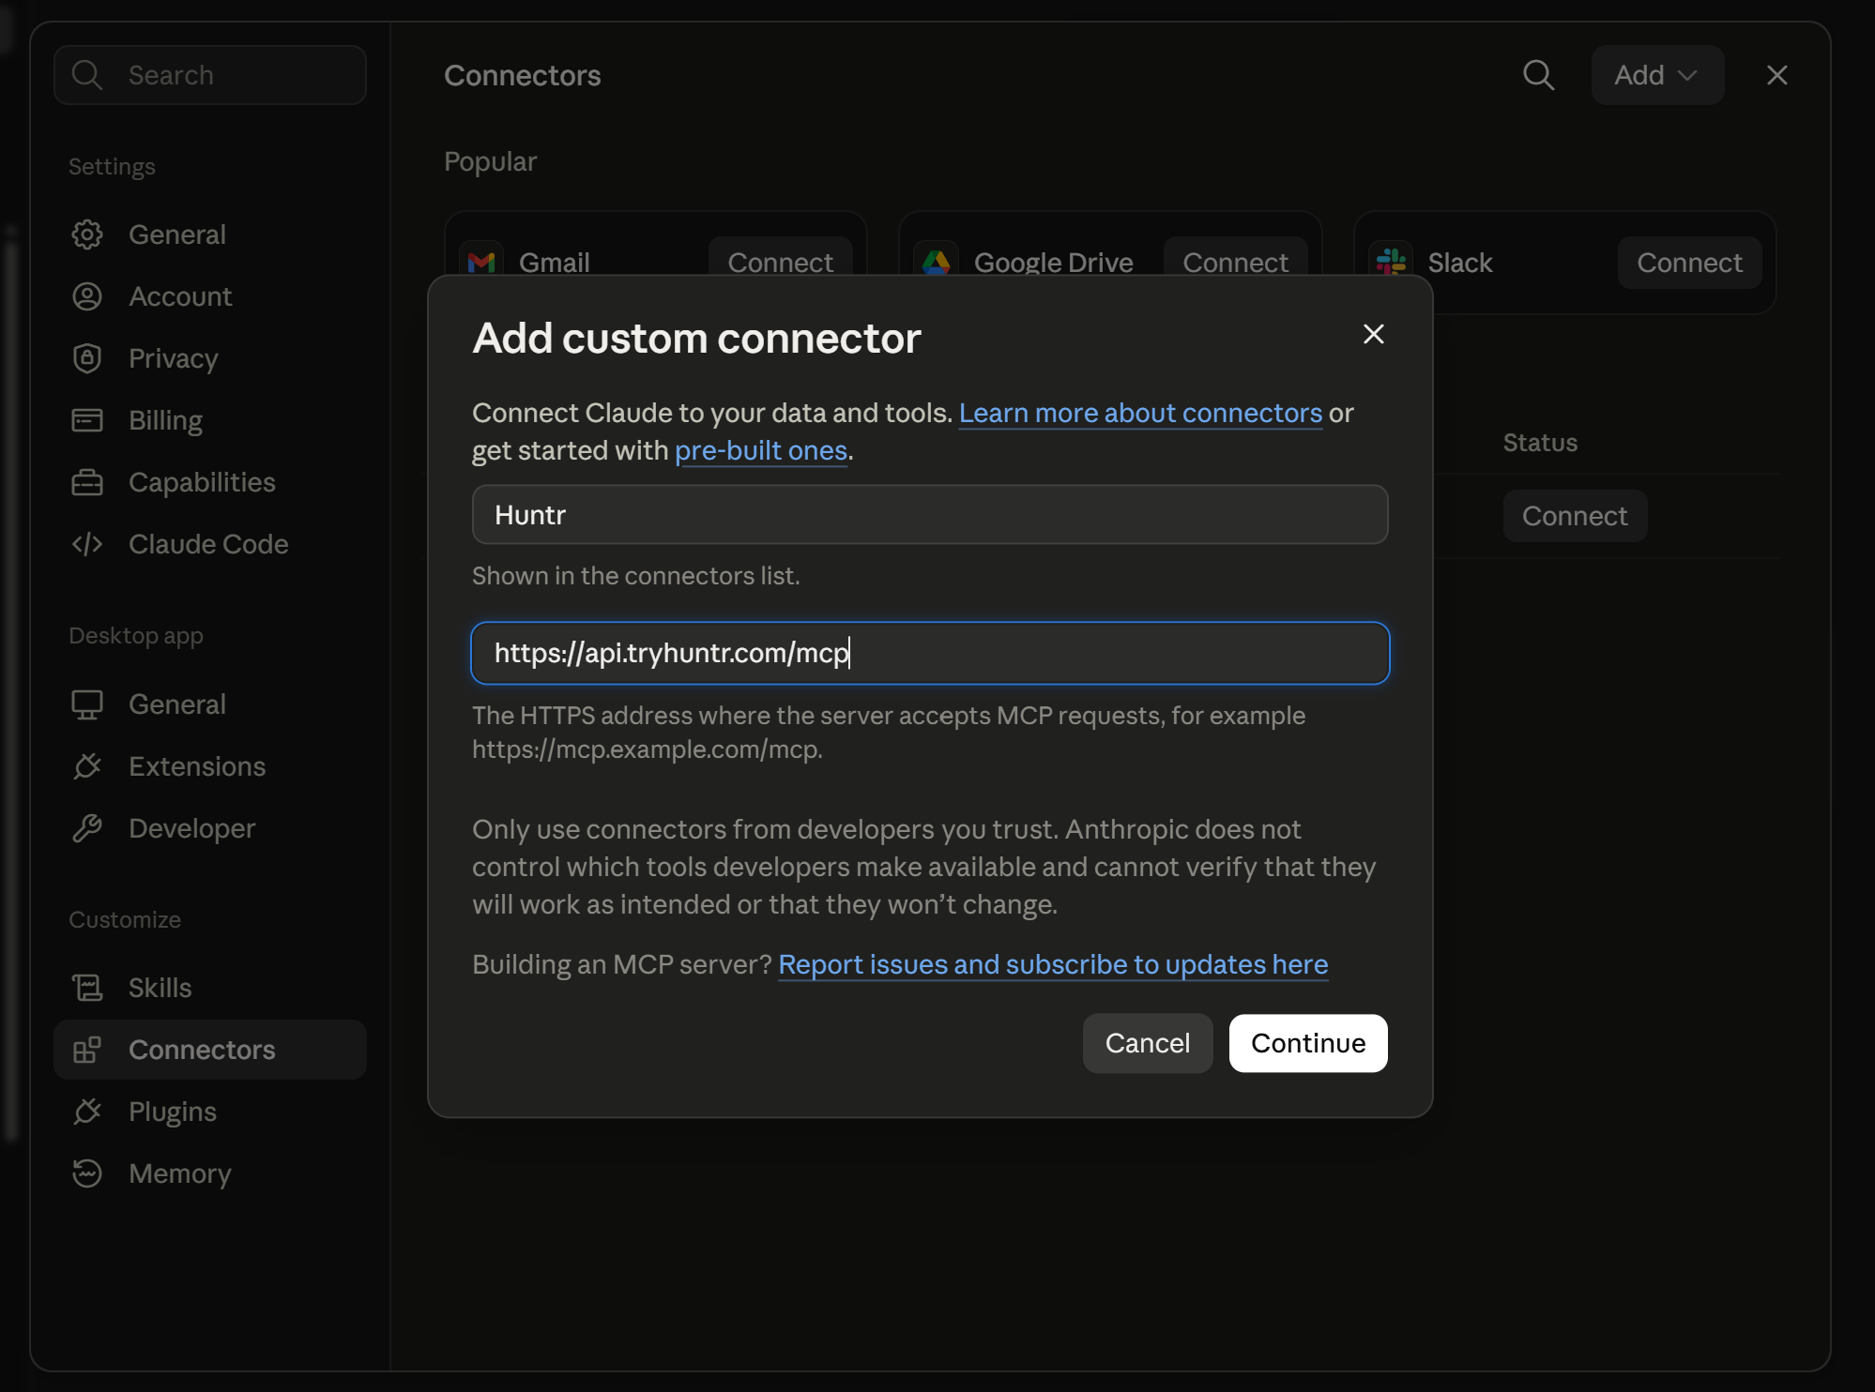Screen dimensions: 1875x1392
Task: Click the Privacy shield icon
Action: point(87,358)
